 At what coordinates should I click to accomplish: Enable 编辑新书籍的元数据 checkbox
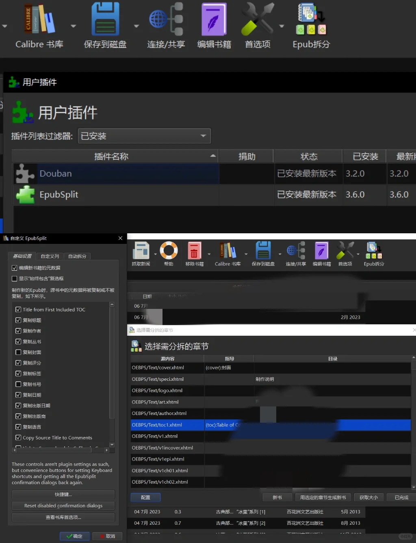[x=15, y=268]
